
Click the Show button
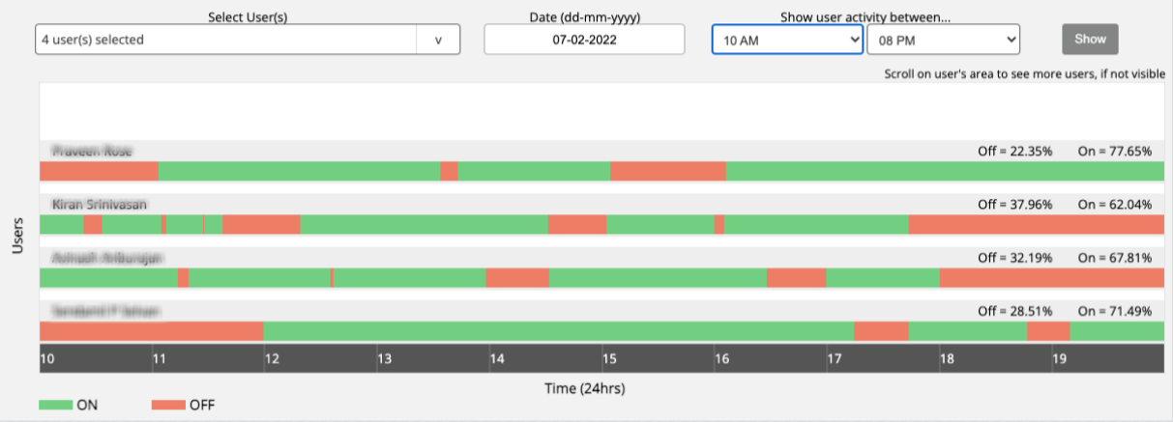(x=1090, y=40)
